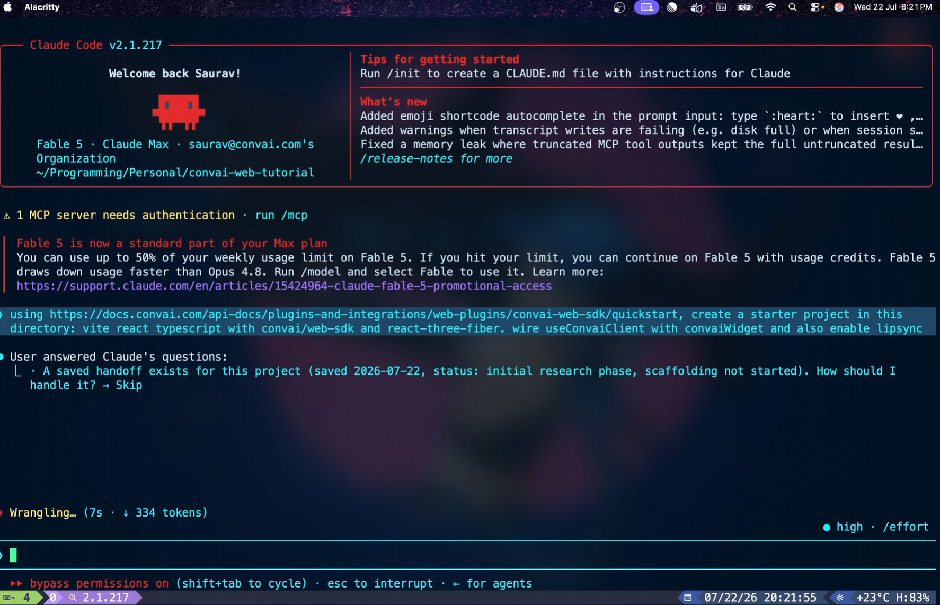Image resolution: width=940 pixels, height=605 pixels.
Task: Open Spotlight search
Action: 793,7
